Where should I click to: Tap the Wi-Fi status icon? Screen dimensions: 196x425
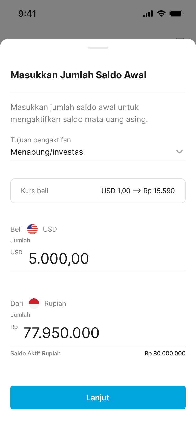(161, 14)
